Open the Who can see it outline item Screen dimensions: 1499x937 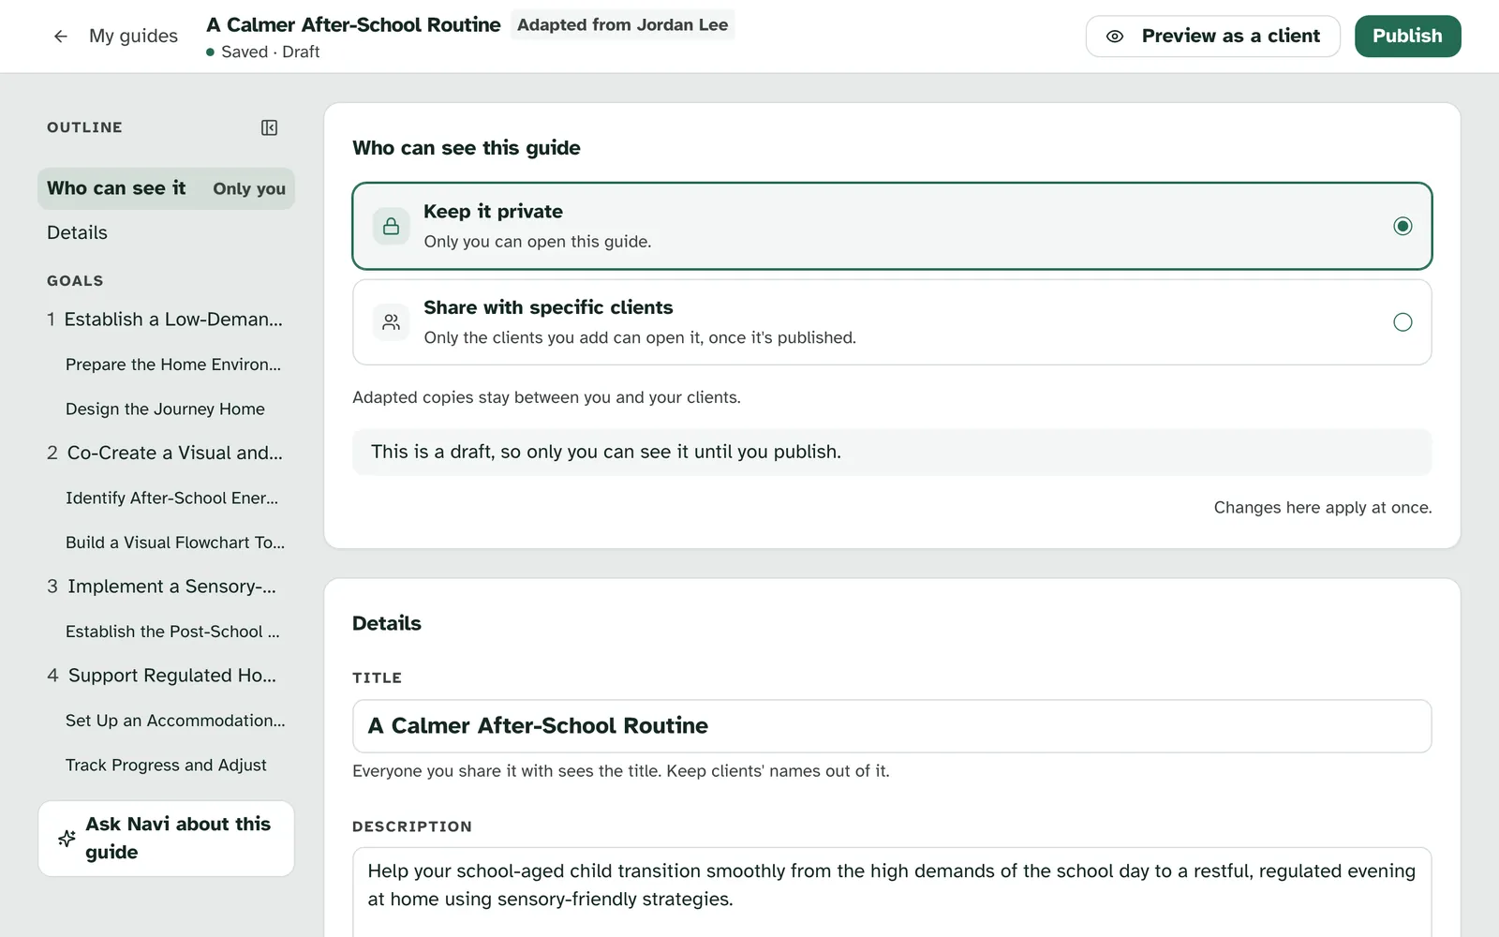click(166, 188)
